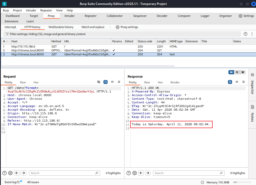Viewport: 256px width, 185px height.
Task: Open the WebSockets history sub-tab
Action: coord(61,27)
